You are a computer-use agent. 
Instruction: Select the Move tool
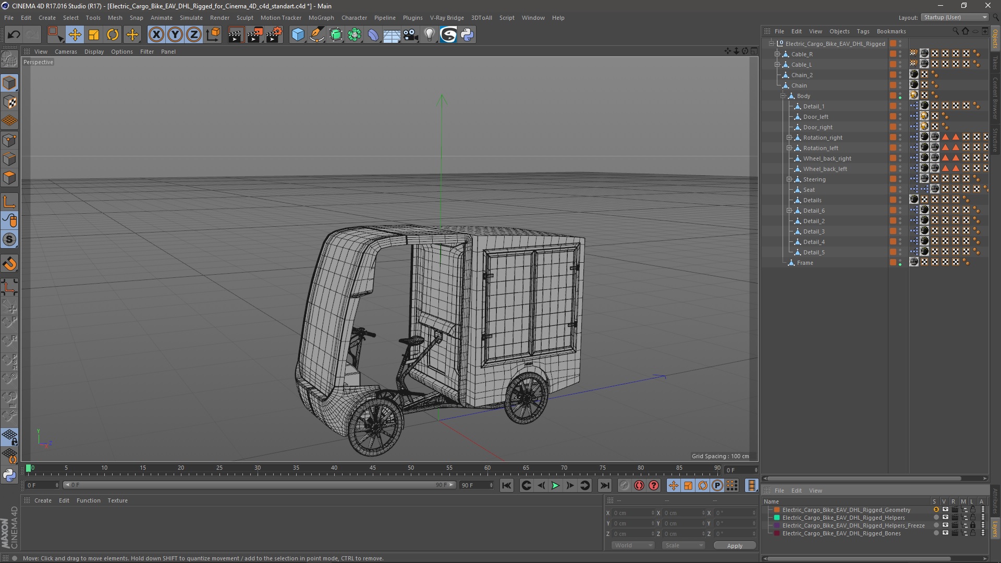75,35
